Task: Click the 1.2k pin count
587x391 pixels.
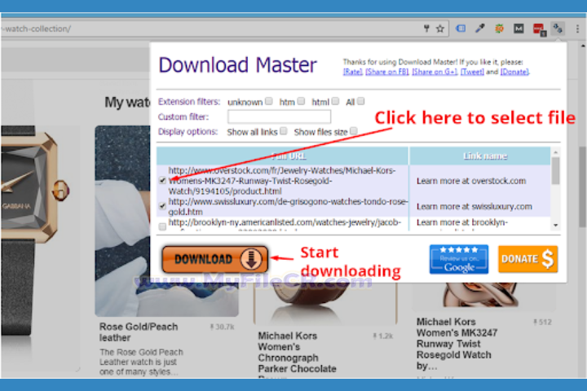Action: coord(382,336)
